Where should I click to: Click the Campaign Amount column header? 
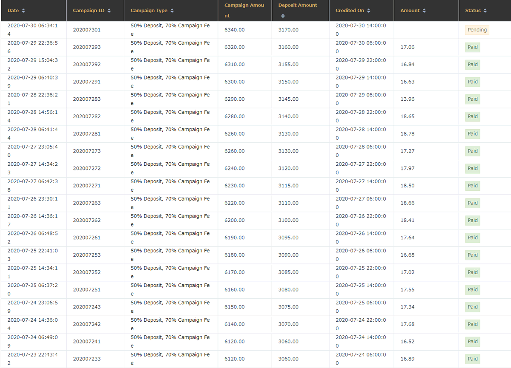tap(244, 11)
